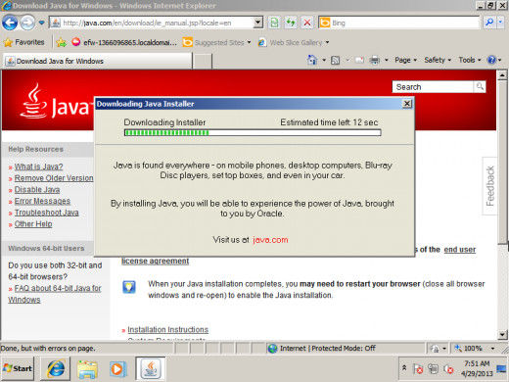Click the RSS Feeds icon

(x=336, y=61)
